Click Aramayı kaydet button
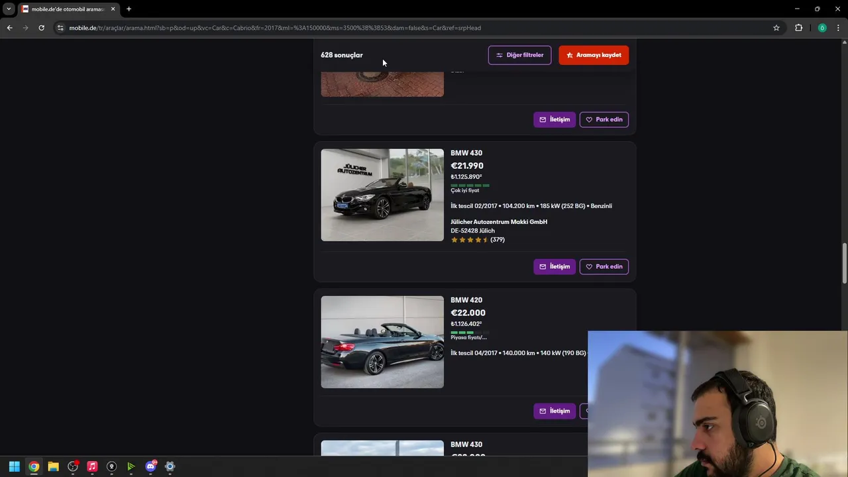Viewport: 848px width, 477px height. click(594, 55)
